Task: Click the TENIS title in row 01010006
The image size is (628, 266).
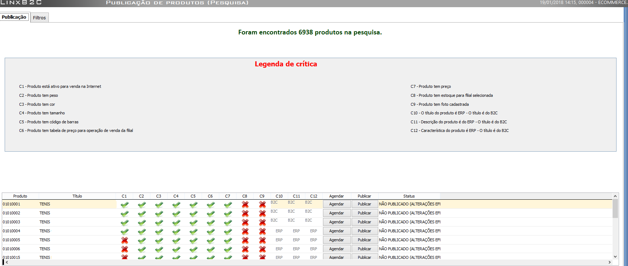Action: [x=45, y=249]
